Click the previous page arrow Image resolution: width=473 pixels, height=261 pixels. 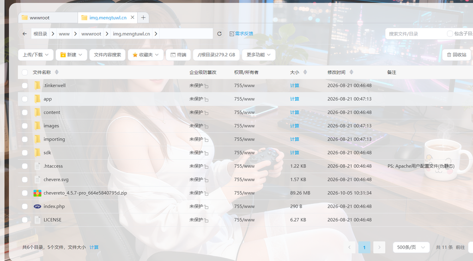pos(349,248)
